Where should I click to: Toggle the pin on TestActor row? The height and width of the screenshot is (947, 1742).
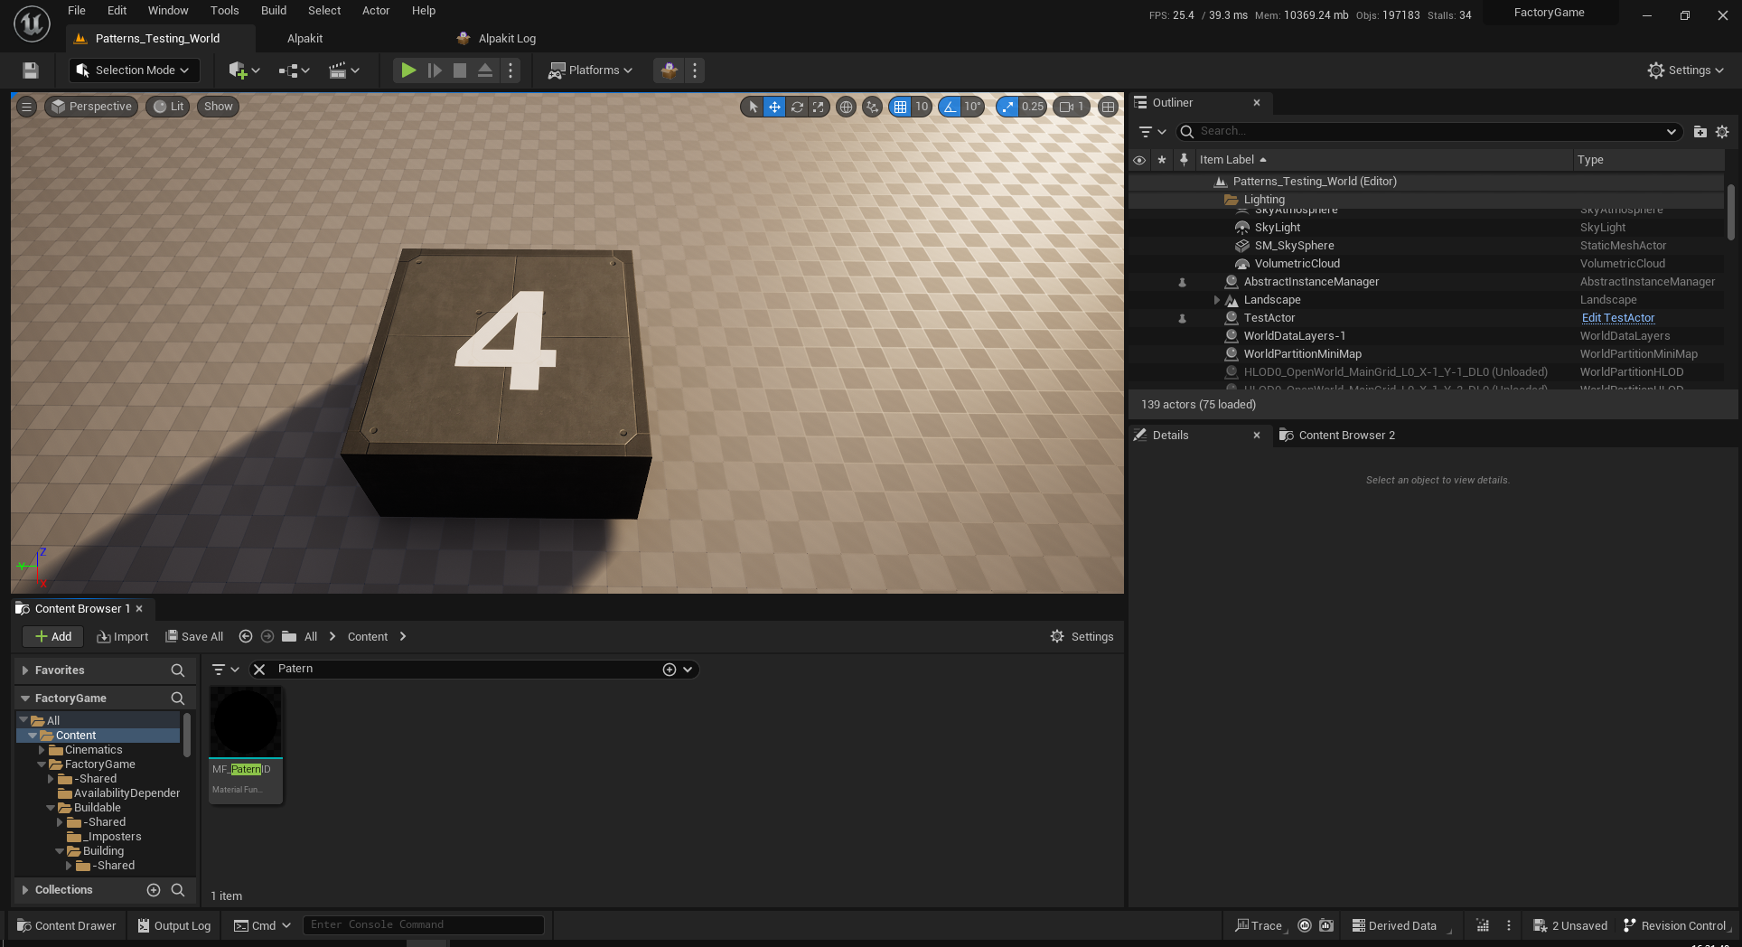1182,318
